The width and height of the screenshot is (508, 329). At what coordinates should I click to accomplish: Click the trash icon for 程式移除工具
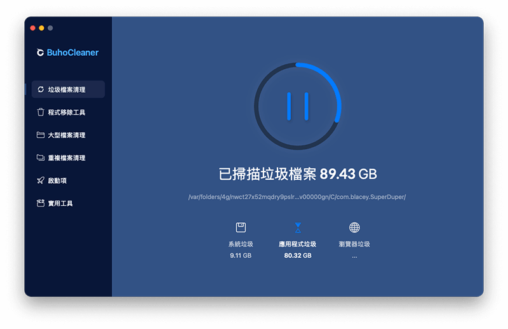point(41,112)
